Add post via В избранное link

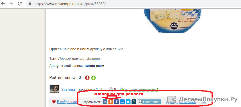(x=67, y=102)
